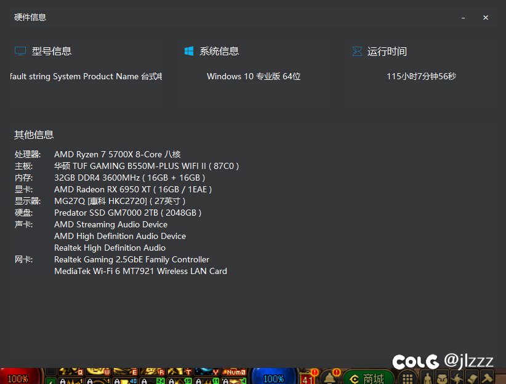Click the Windows logo beside 系统信息

tap(189, 51)
